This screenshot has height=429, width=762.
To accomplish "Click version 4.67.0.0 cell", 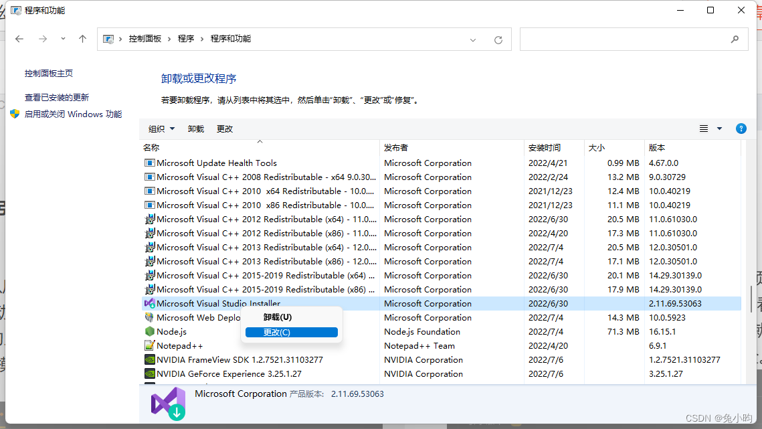I will (x=664, y=163).
